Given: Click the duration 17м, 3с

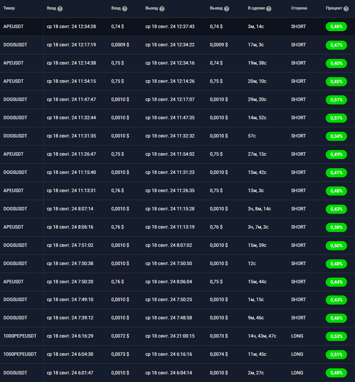Looking at the screenshot, I should click(256, 45).
